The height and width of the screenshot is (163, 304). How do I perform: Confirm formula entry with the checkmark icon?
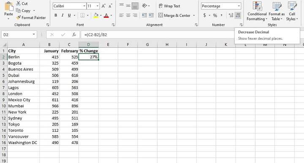click(63, 35)
